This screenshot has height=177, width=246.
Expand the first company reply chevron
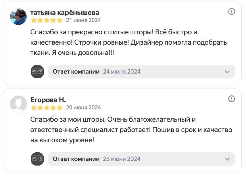227,71
